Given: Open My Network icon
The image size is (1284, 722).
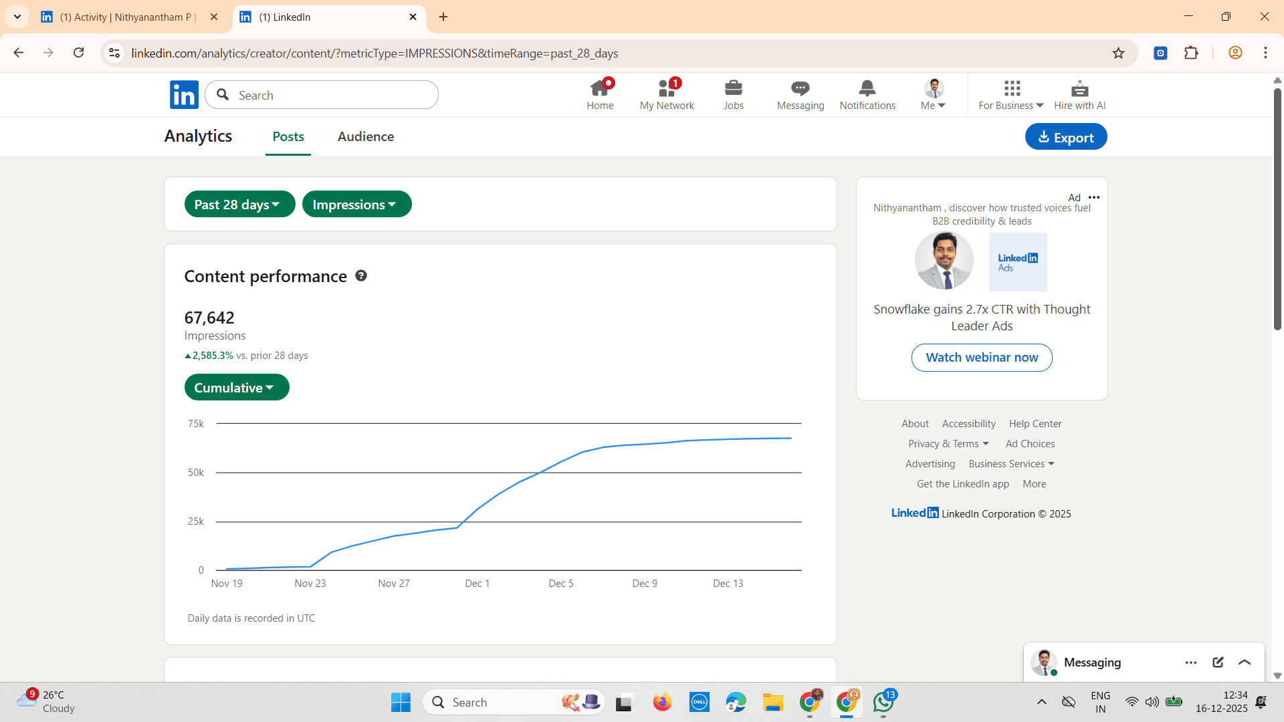Looking at the screenshot, I should coord(667,94).
